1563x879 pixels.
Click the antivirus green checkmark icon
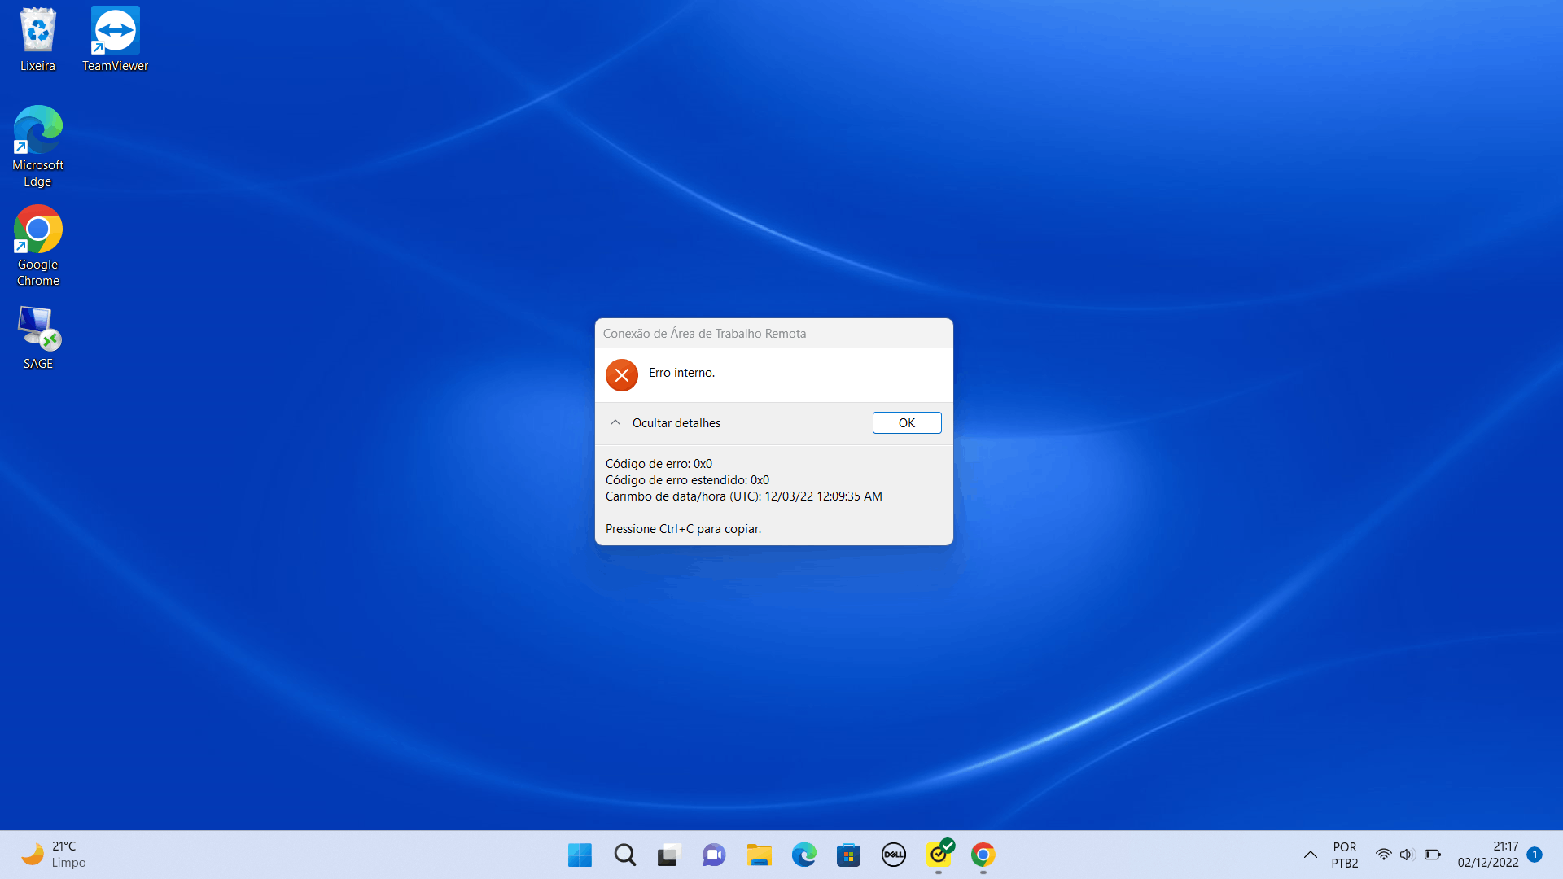tap(939, 855)
